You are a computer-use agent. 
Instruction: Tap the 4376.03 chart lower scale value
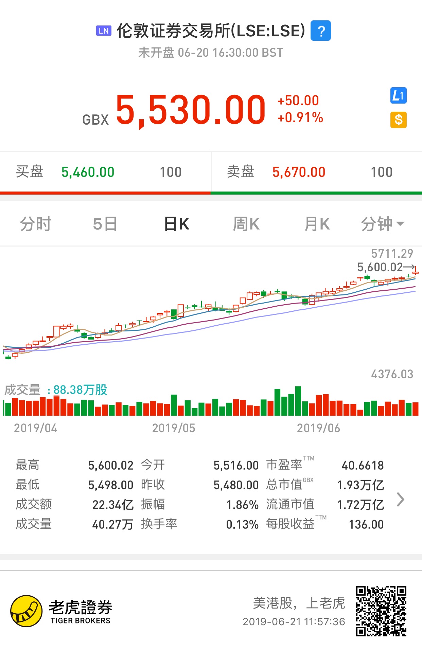pos(392,374)
